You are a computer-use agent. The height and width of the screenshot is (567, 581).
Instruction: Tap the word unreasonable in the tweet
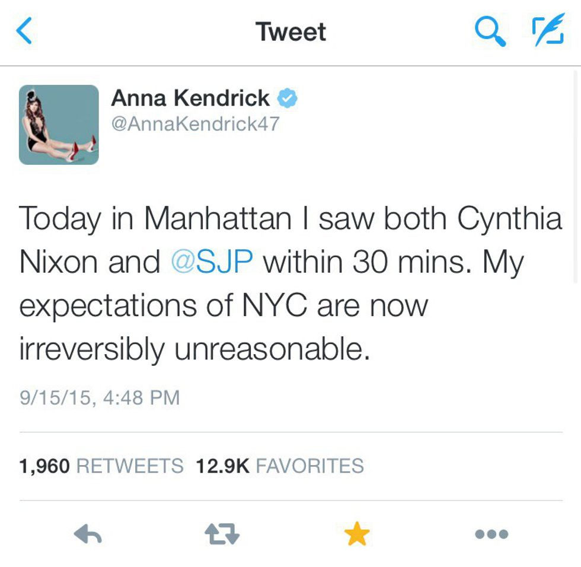[272, 350]
